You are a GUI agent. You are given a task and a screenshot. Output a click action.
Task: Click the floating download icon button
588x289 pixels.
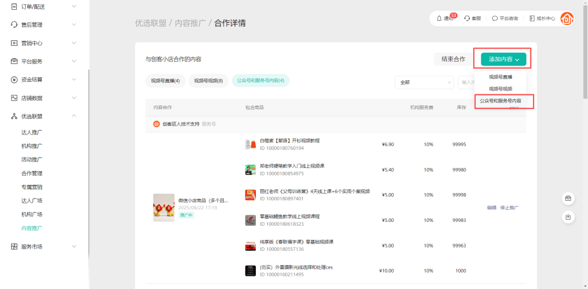(568, 217)
